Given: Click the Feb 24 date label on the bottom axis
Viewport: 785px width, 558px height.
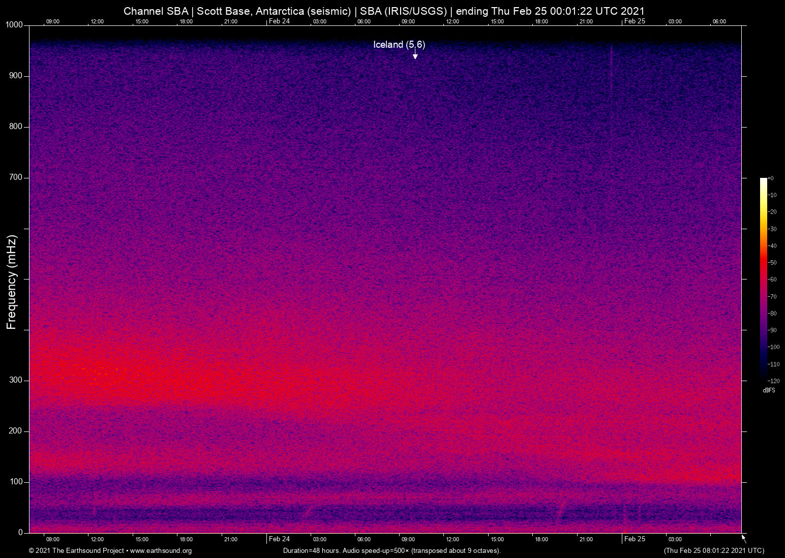Looking at the screenshot, I should coord(279,539).
